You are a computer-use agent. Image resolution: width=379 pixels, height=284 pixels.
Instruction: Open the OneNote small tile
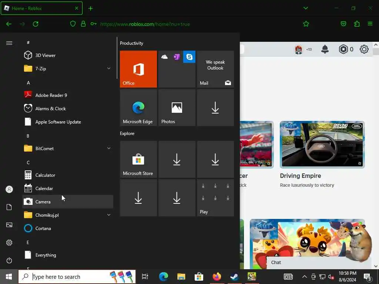tap(177, 57)
